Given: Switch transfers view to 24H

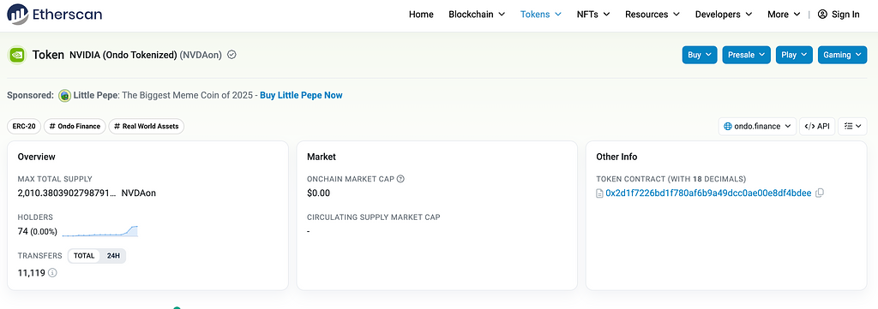Looking at the screenshot, I should coord(113,256).
